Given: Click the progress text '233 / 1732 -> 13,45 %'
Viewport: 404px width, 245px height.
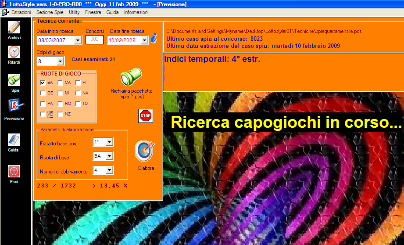Looking at the screenshot, I should (82, 186).
